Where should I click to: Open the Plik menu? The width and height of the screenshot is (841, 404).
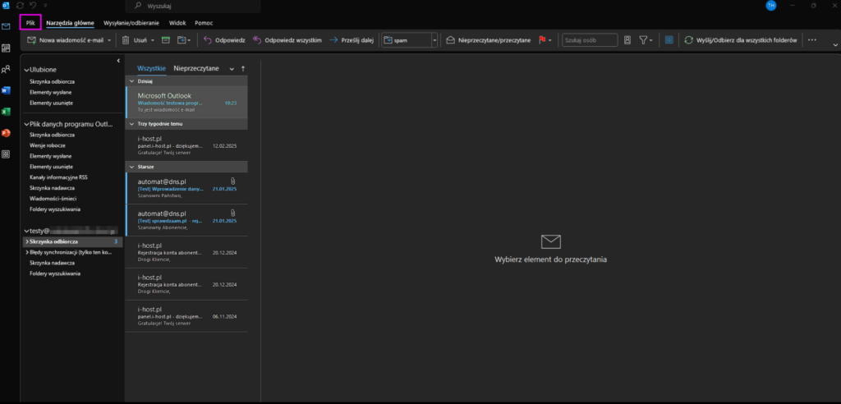pos(30,23)
